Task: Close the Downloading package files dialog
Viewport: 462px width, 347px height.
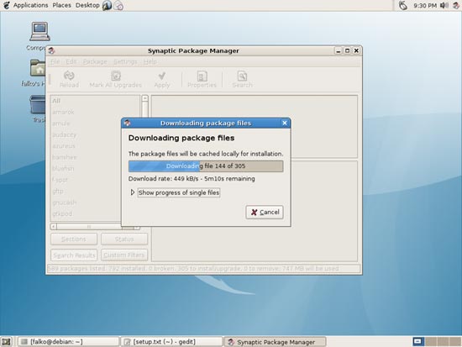Action: tap(284, 123)
